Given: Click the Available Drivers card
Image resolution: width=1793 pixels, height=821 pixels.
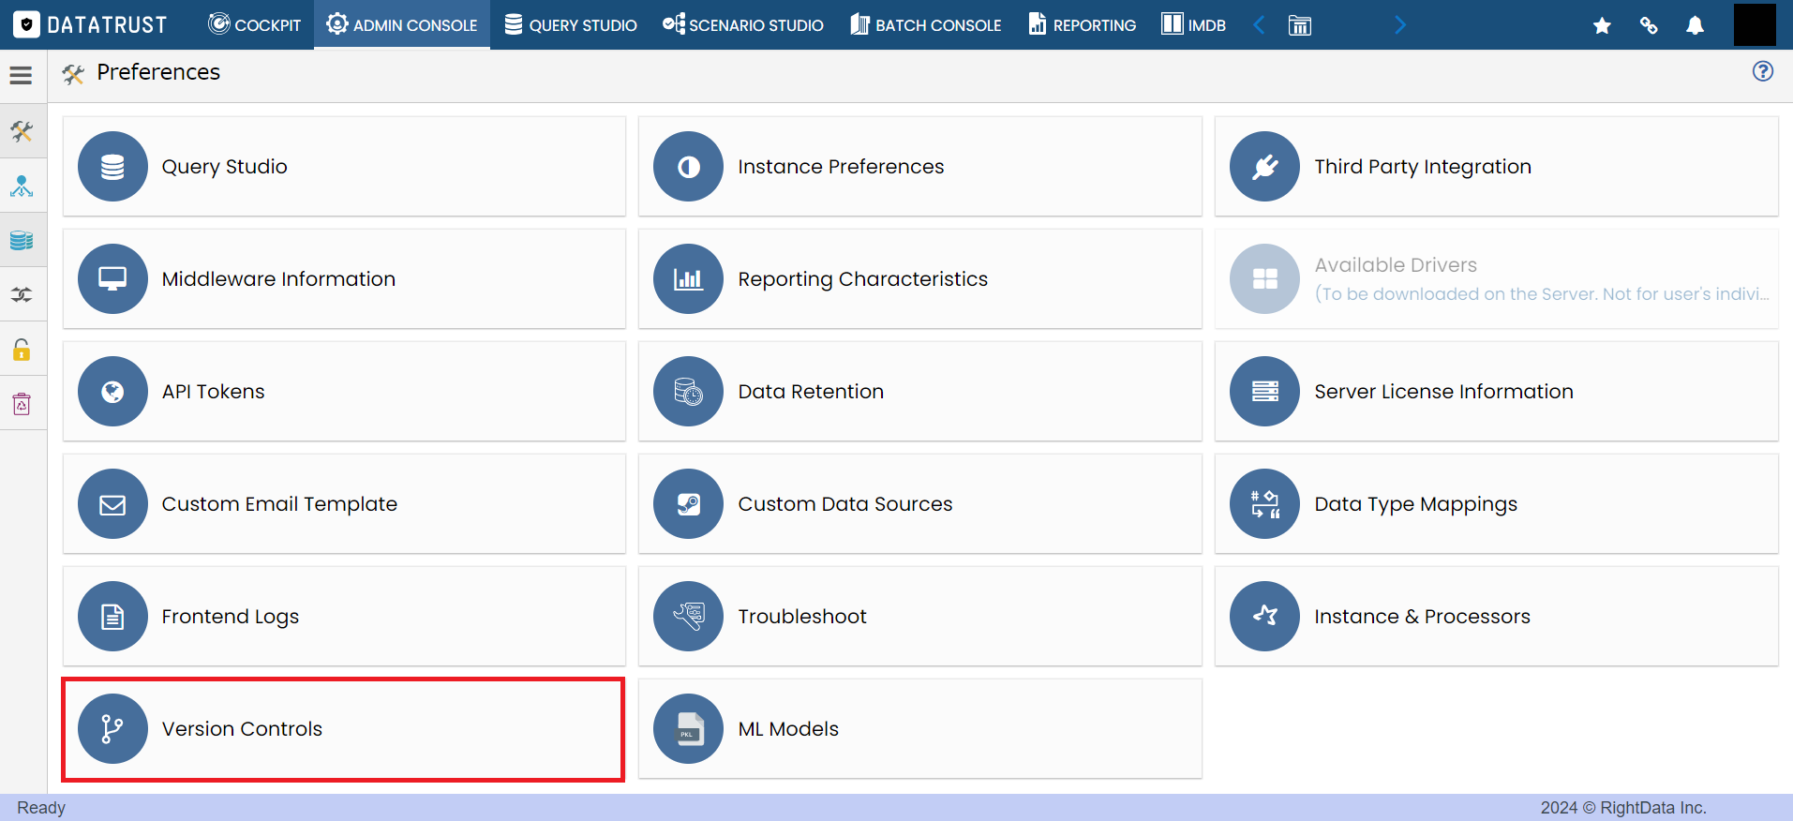Looking at the screenshot, I should tap(1496, 279).
